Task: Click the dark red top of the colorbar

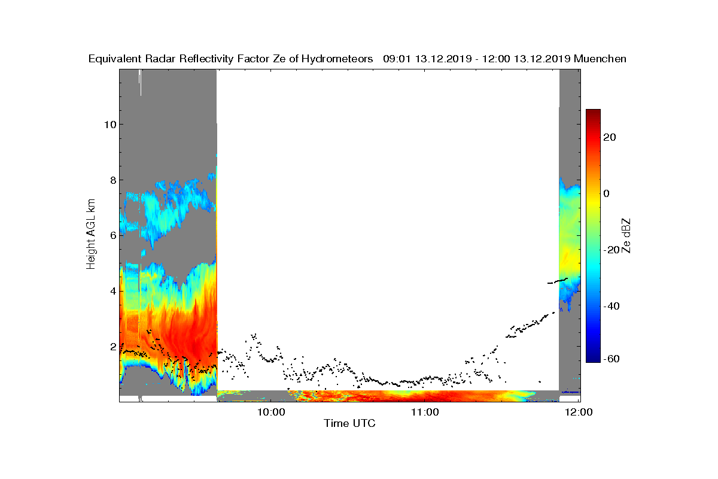Action: click(x=593, y=114)
